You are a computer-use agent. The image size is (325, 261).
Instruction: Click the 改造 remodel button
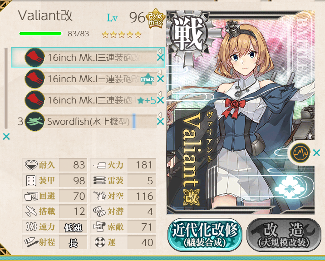pos(284,235)
